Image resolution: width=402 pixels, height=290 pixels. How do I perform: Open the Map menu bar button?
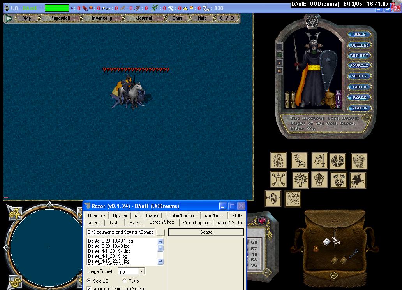pyautogui.click(x=26, y=18)
